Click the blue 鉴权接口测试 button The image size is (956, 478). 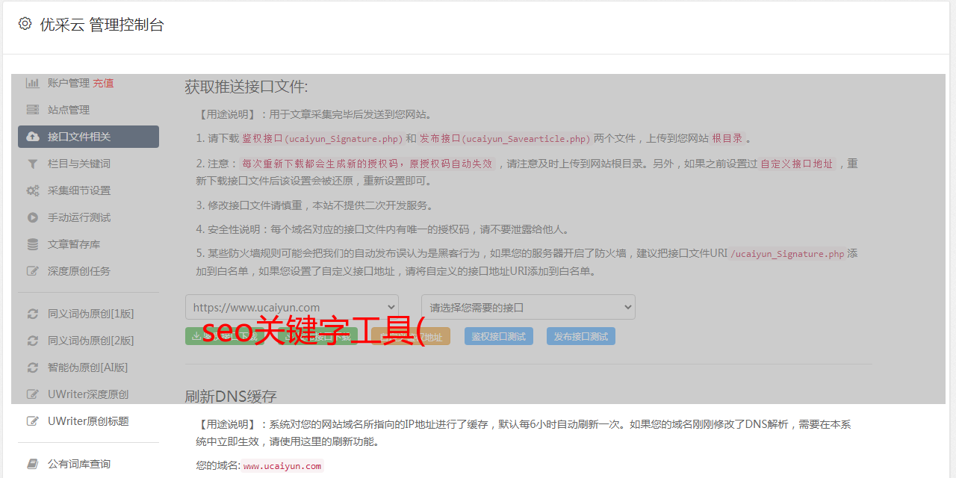pos(498,336)
